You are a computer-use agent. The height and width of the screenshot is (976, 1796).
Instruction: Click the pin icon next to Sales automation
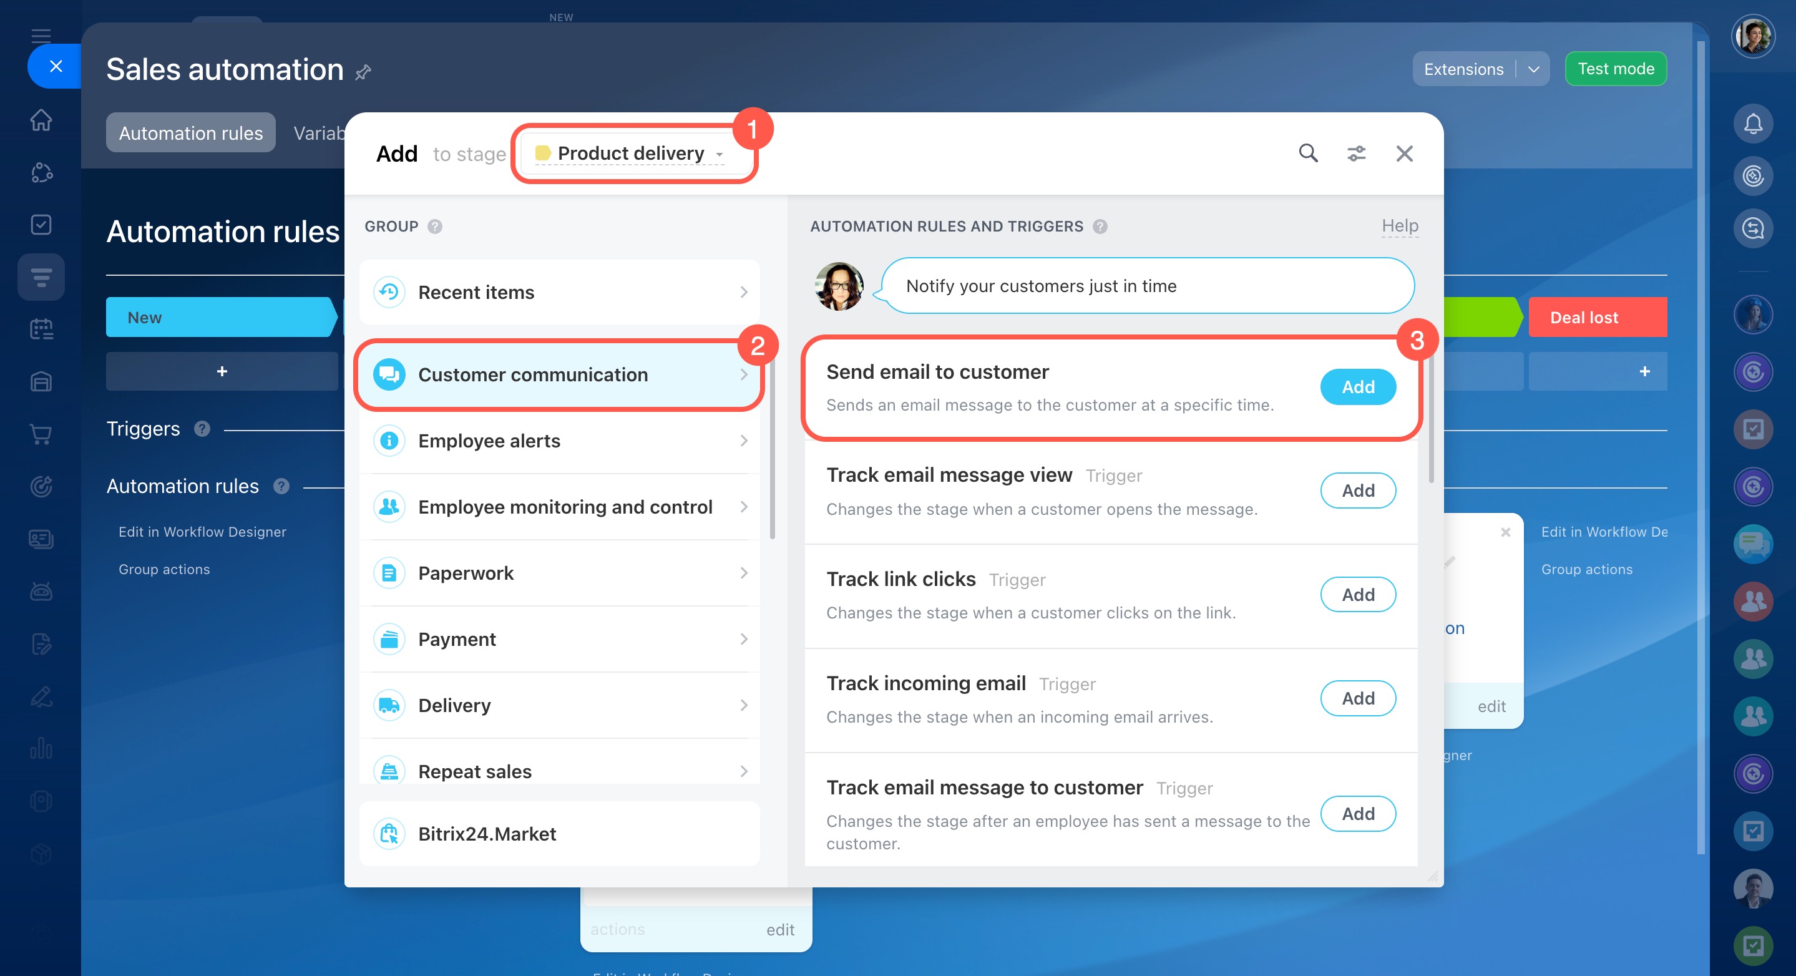(x=363, y=72)
